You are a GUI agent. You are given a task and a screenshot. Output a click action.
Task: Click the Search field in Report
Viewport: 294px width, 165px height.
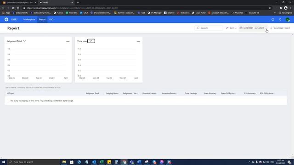209,28
